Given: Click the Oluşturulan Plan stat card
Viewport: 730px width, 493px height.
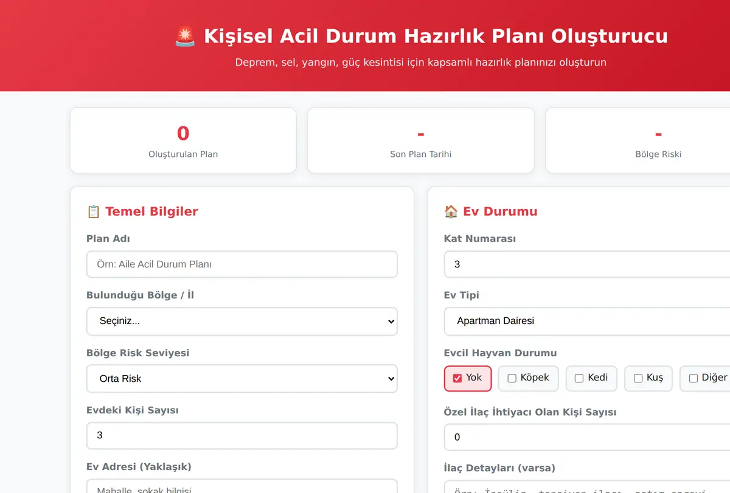Looking at the screenshot, I should click(183, 140).
